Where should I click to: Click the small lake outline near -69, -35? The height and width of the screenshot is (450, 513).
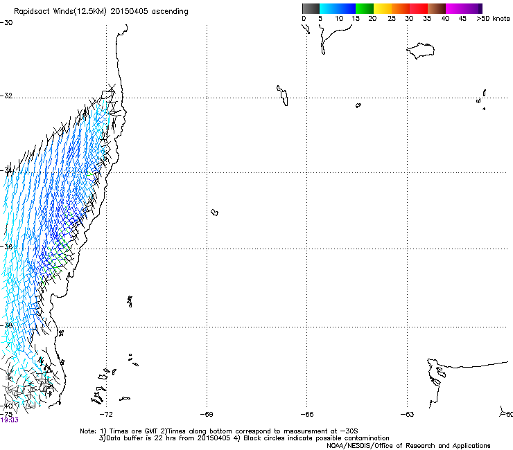pos(215,213)
